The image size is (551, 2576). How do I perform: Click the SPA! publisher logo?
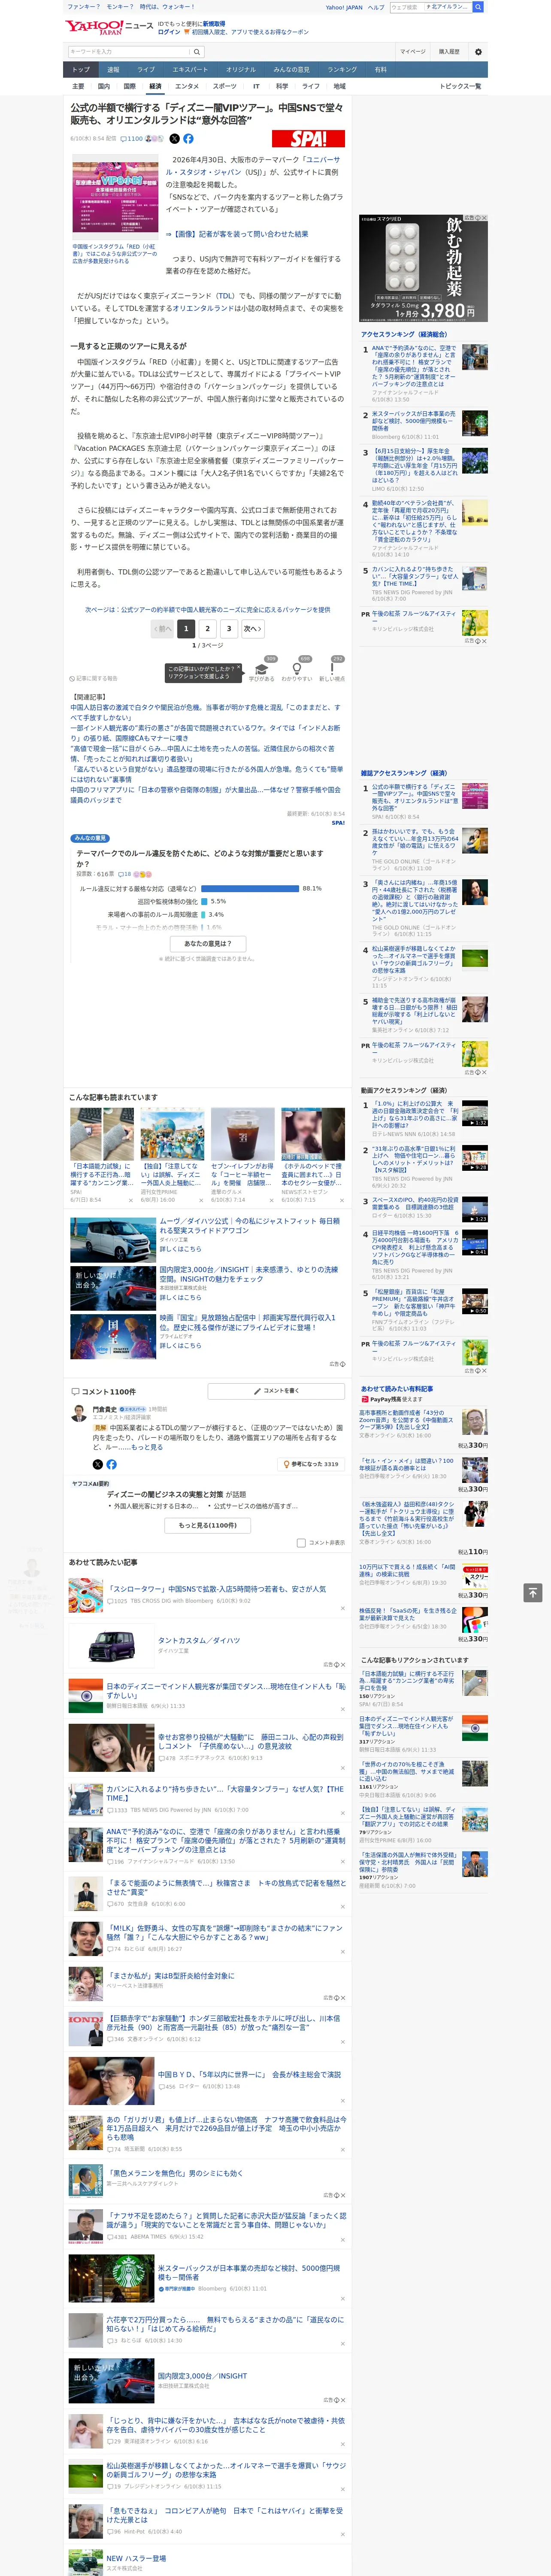pos(308,139)
